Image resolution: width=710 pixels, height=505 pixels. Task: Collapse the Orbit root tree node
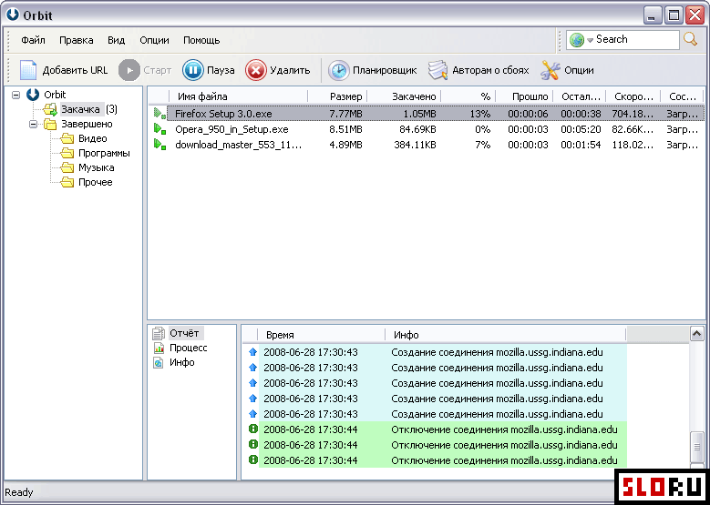[16, 95]
